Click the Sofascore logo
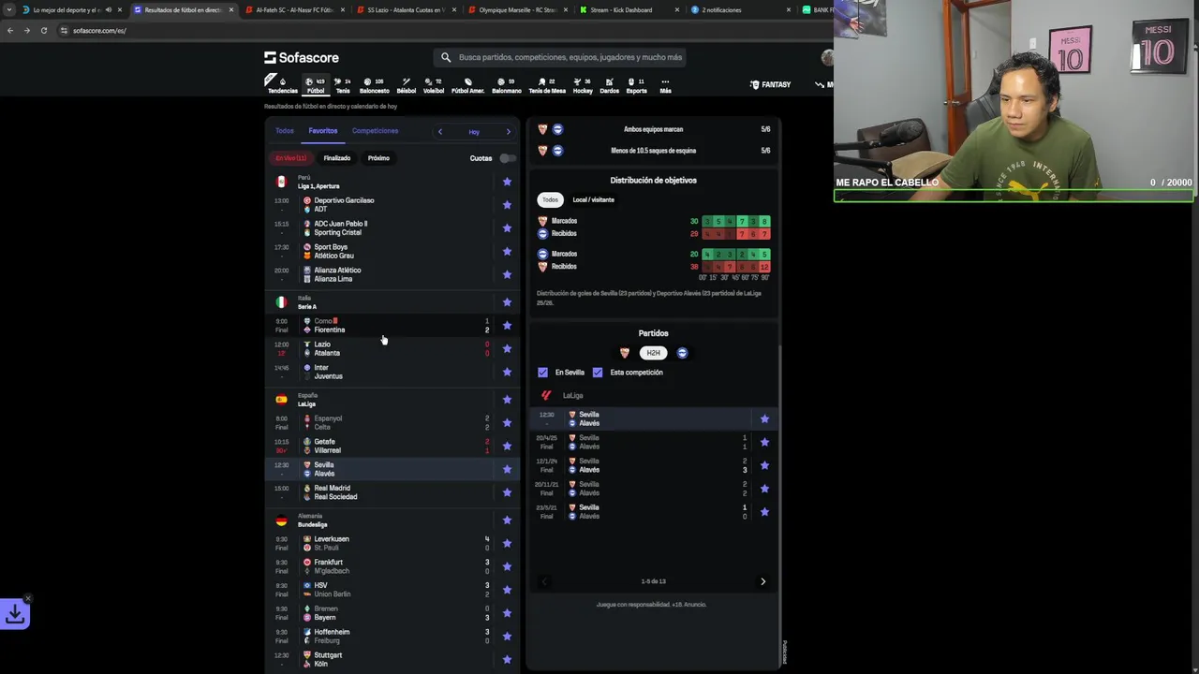 [x=301, y=57]
